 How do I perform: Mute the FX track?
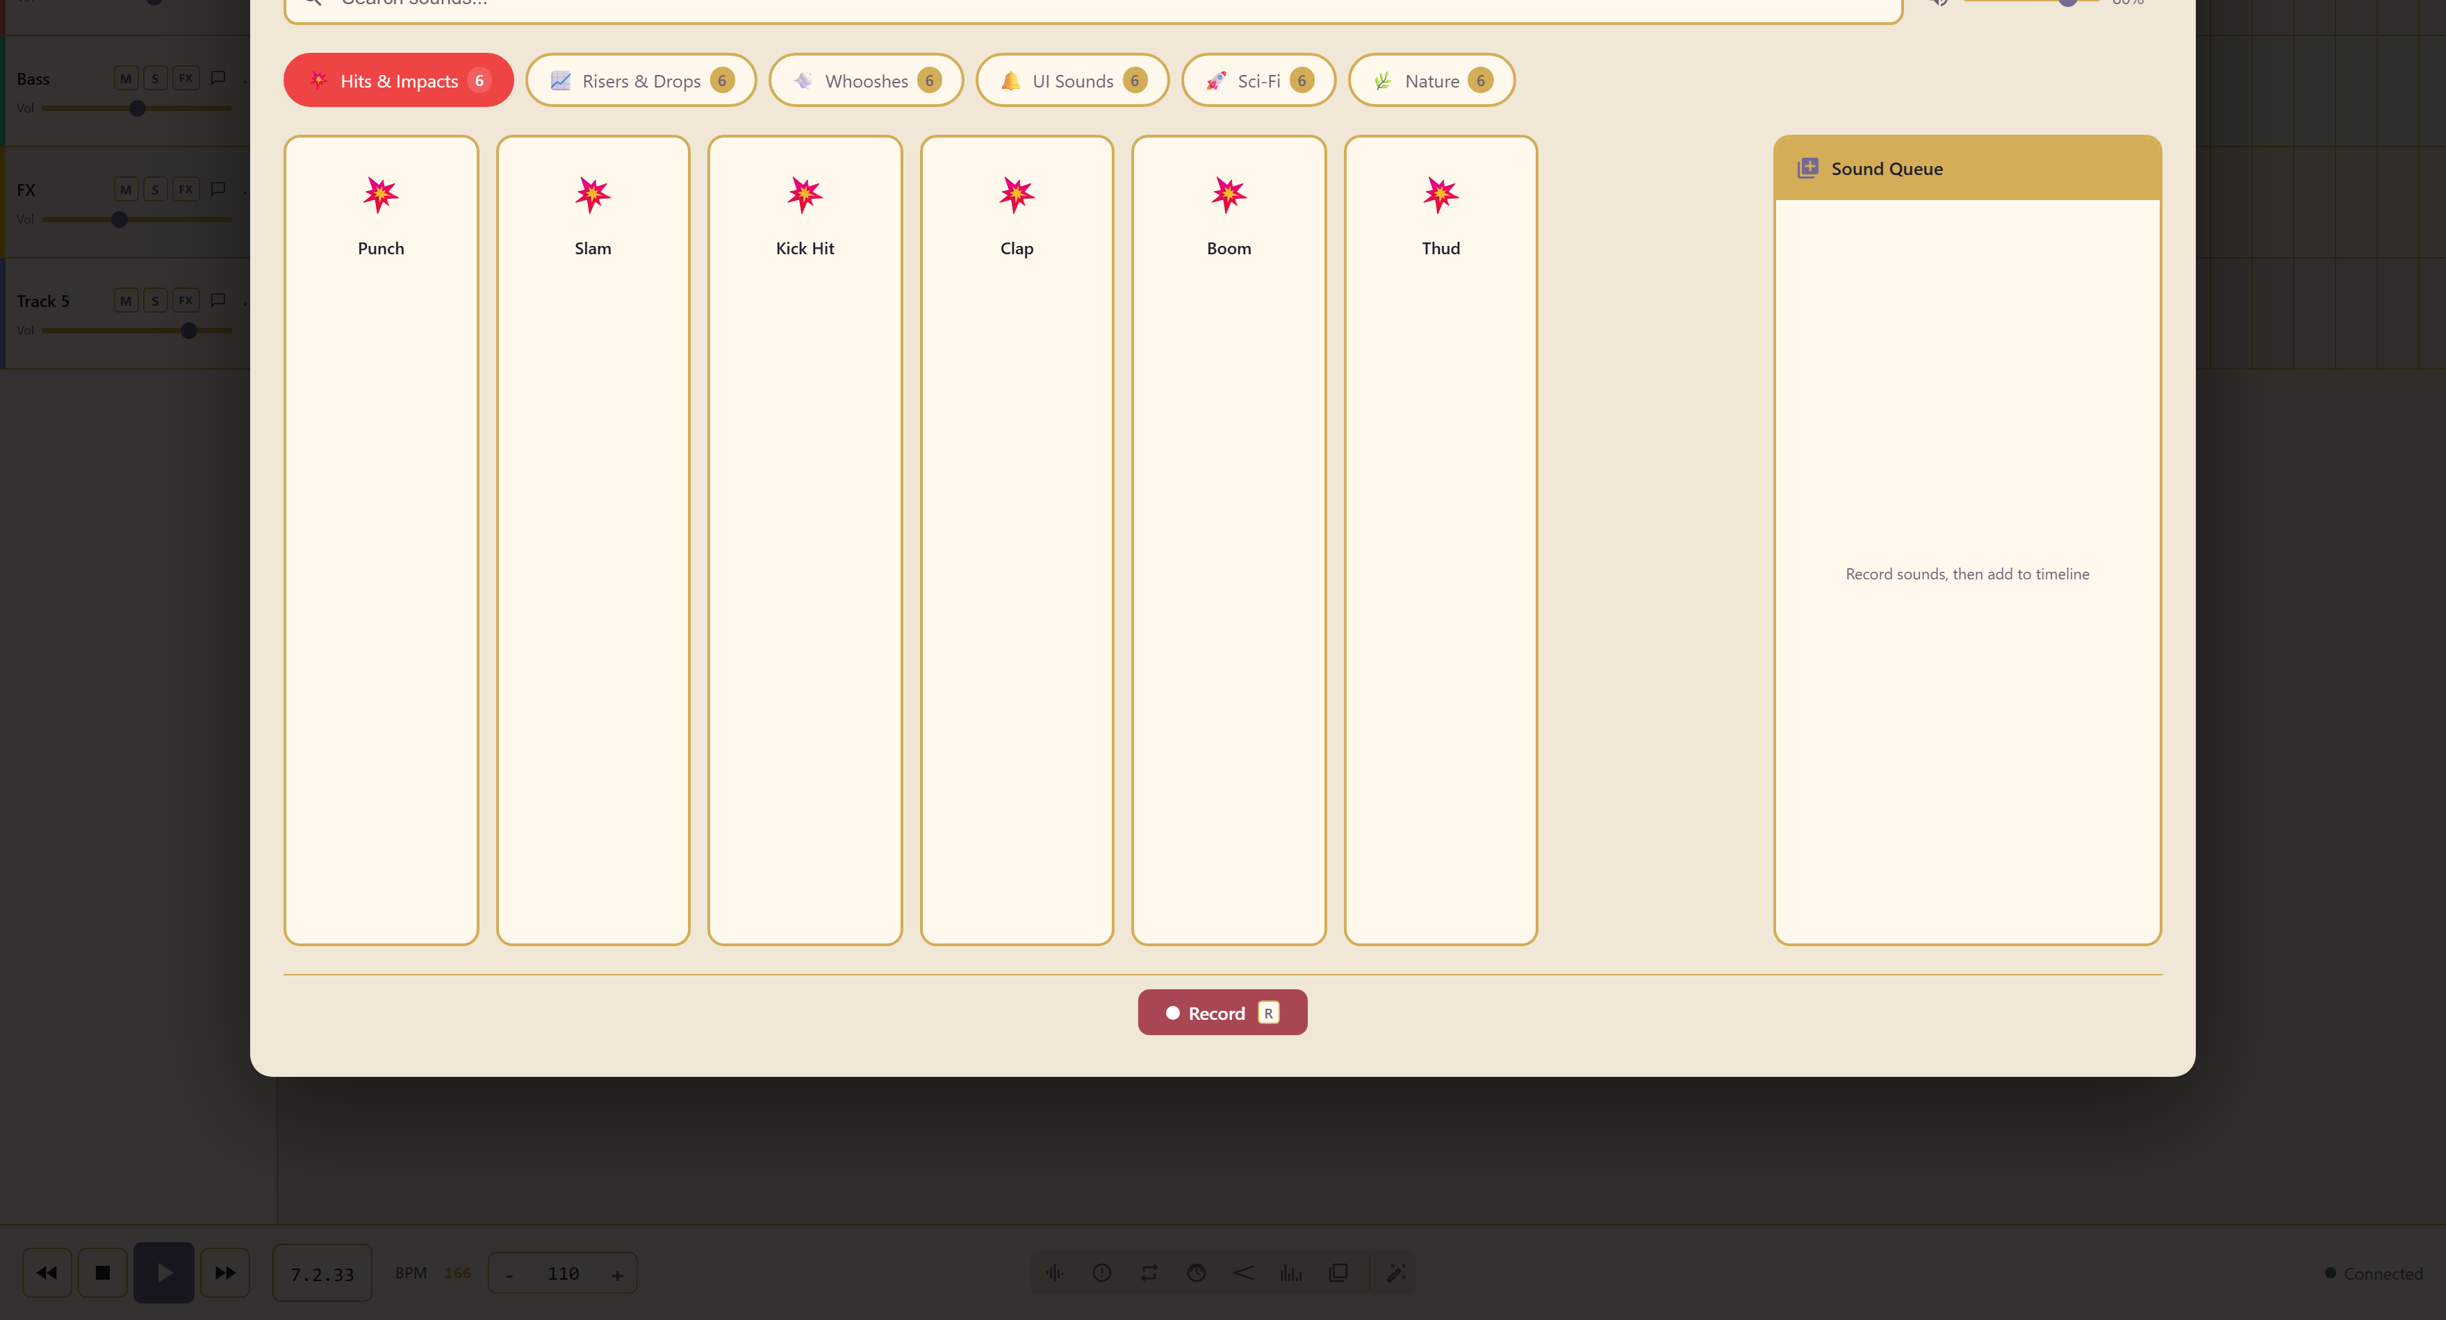tap(125, 189)
